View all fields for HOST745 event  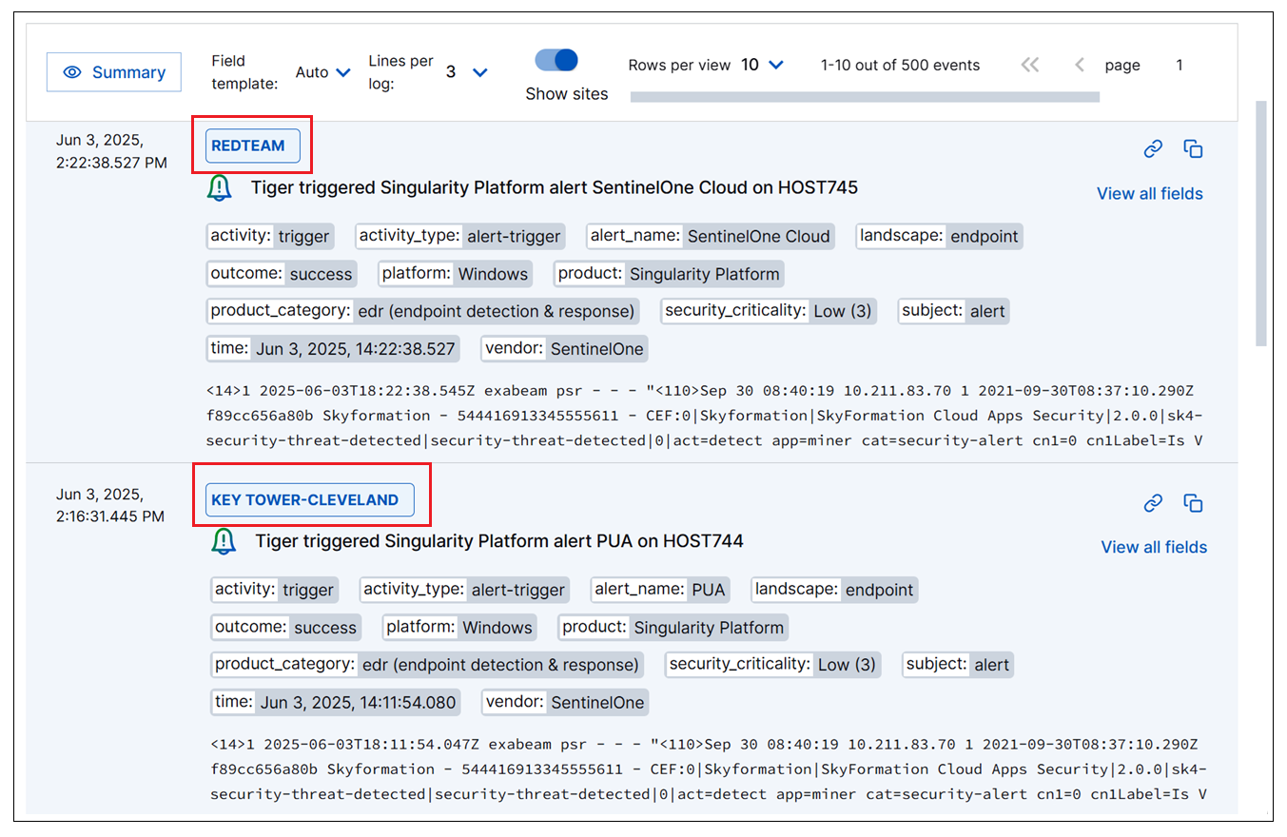click(1150, 193)
